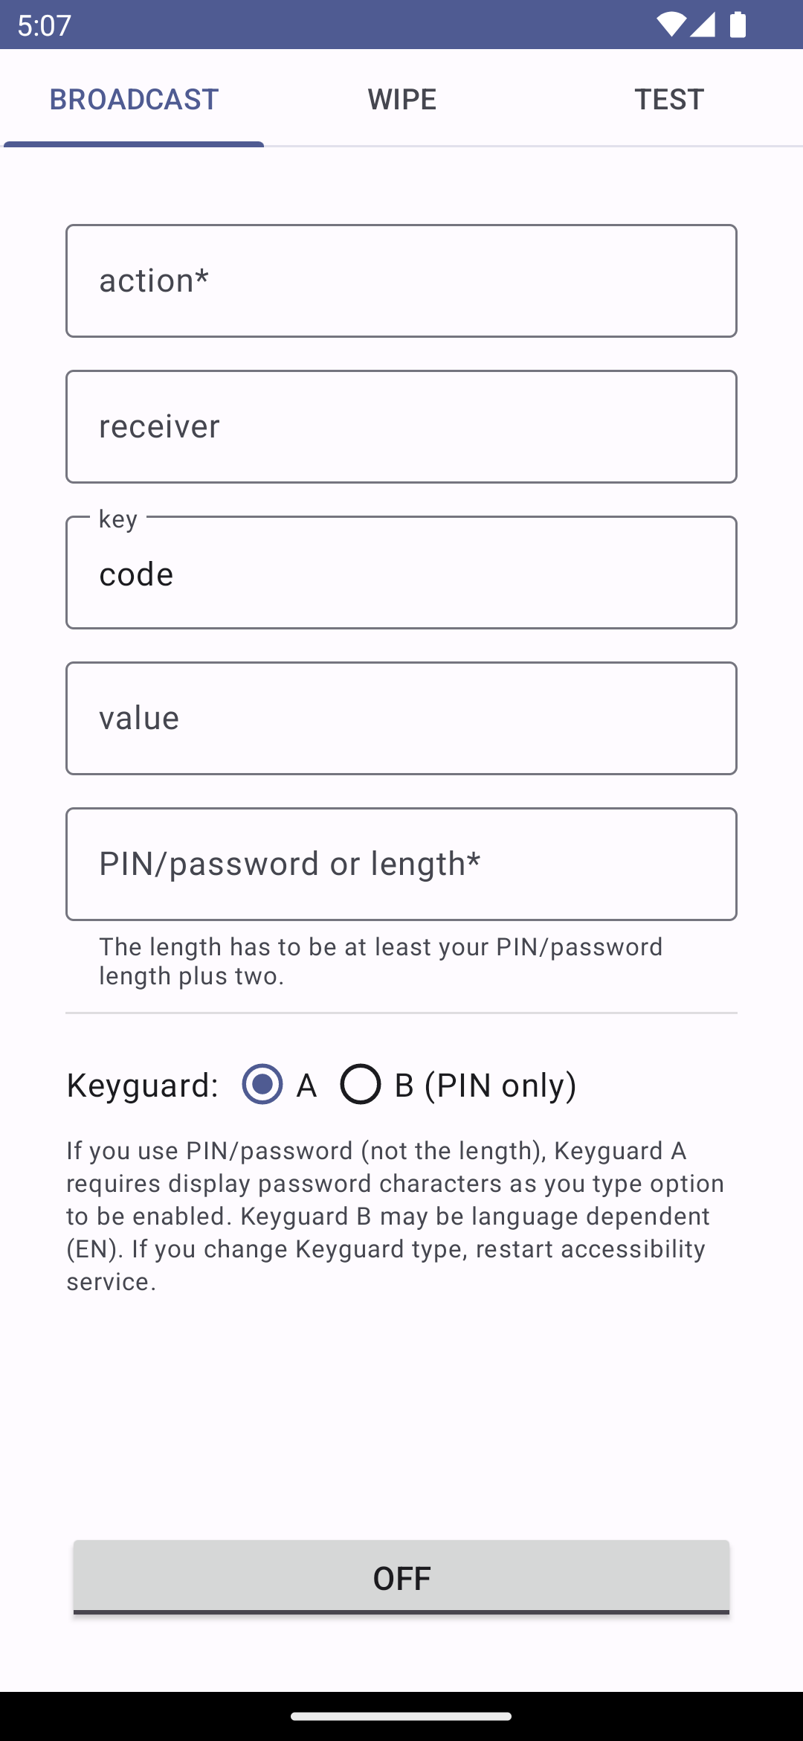Open the TEST tab
The width and height of the screenshot is (803, 1741).
[668, 99]
